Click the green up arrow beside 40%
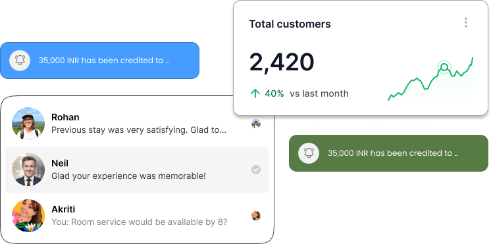 pos(255,93)
